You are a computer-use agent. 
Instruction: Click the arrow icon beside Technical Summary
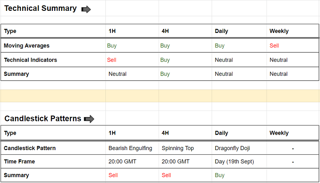pos(86,9)
